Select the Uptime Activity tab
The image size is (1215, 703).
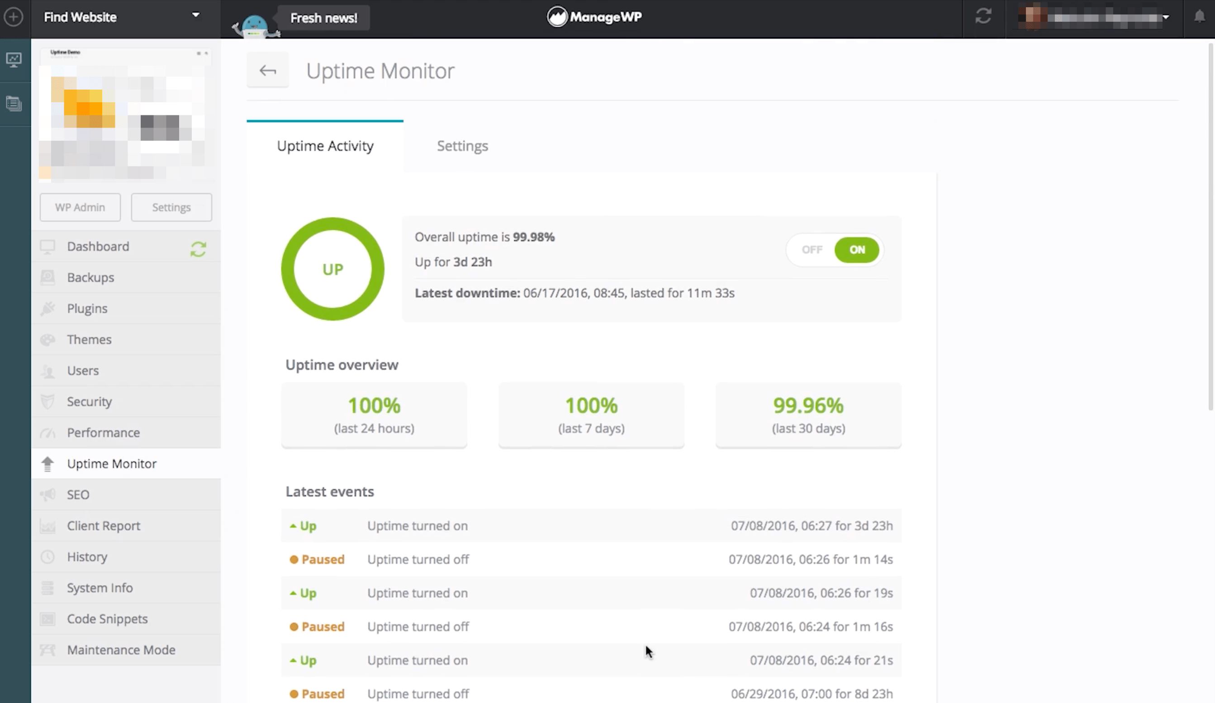(325, 146)
